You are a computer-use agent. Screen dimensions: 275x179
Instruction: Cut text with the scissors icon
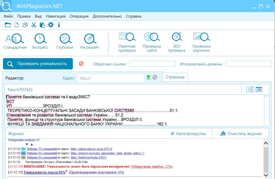point(34,25)
